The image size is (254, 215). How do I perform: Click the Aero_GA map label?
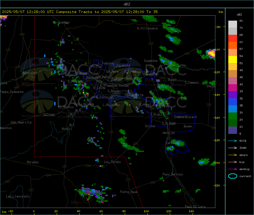pos(169,133)
